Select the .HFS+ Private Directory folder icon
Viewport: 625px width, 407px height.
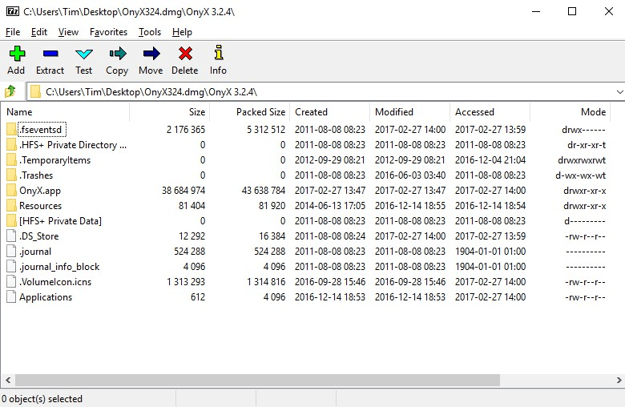pos(11,145)
